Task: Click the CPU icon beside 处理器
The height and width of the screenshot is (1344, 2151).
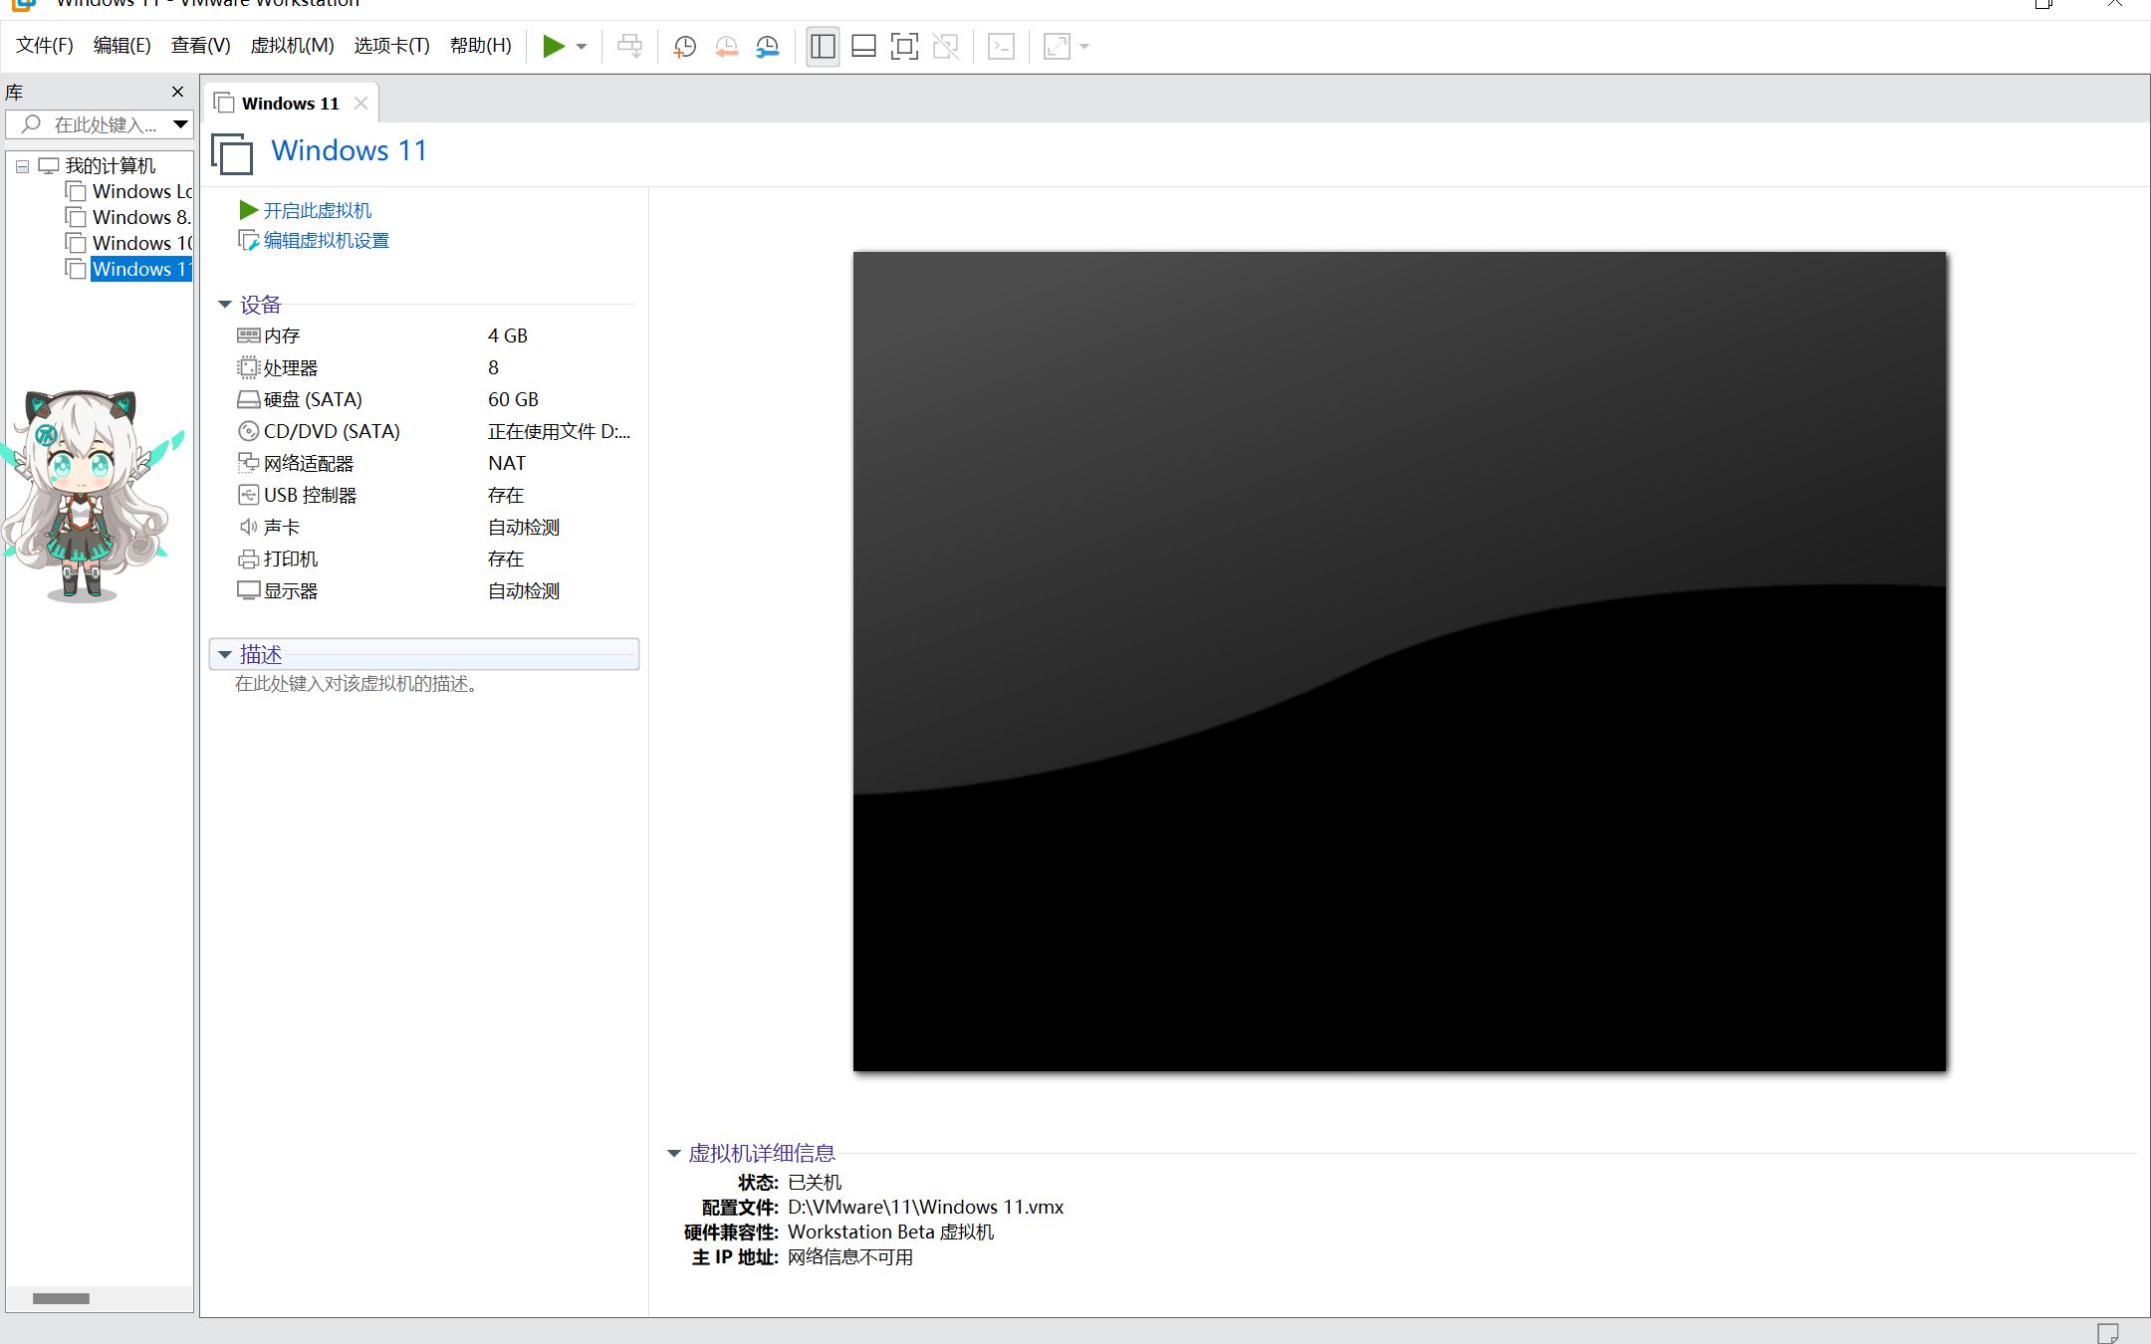Action: click(x=248, y=367)
